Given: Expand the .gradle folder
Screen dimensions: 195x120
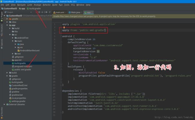Looking at the screenshot, I should [x=7, y=19].
